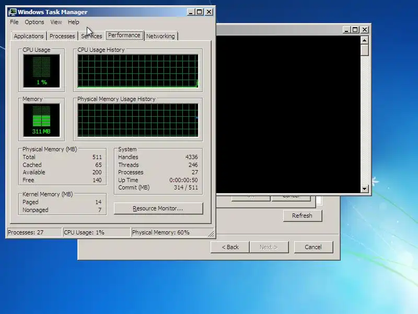Click the Task Manager resize grip
The height and width of the screenshot is (314, 418).
(211, 233)
